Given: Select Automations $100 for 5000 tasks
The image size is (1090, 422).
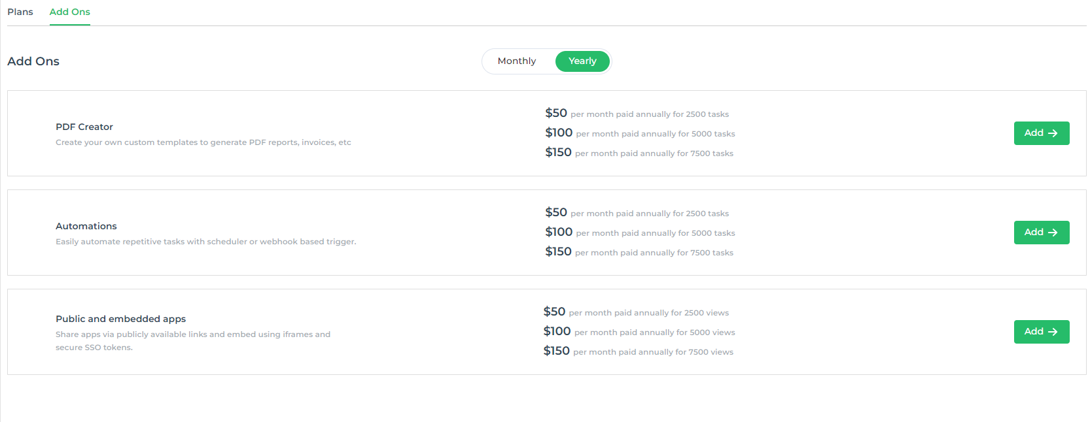Looking at the screenshot, I should (640, 233).
